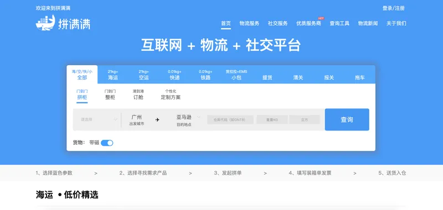Image resolution: width=443 pixels, height=210 pixels.
Task: Open 优质服务商 navigation item
Action: pyautogui.click(x=308, y=23)
